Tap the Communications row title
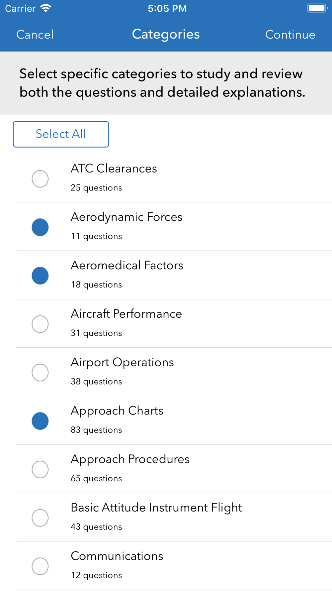 [x=117, y=556]
